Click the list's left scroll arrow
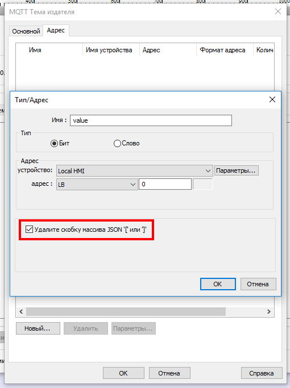This screenshot has width=290, height=388. (x=21, y=311)
